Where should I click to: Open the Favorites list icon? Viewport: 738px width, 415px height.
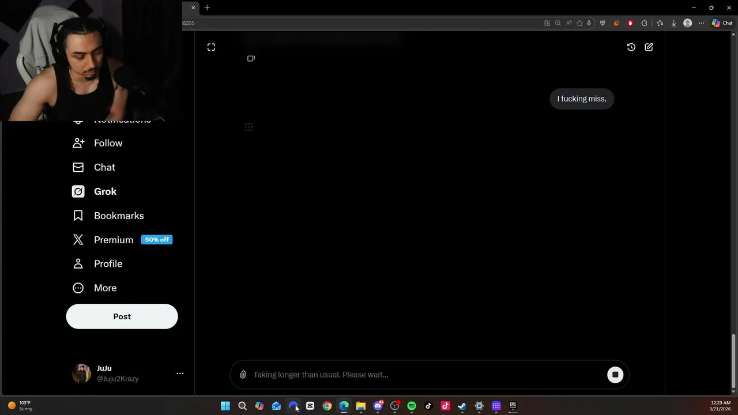pyautogui.click(x=660, y=23)
